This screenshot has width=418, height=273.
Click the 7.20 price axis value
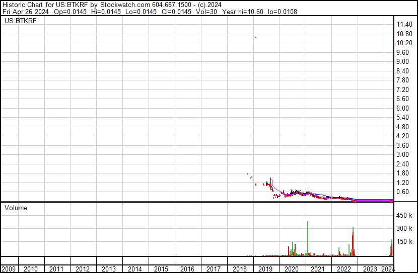pyautogui.click(x=402, y=89)
